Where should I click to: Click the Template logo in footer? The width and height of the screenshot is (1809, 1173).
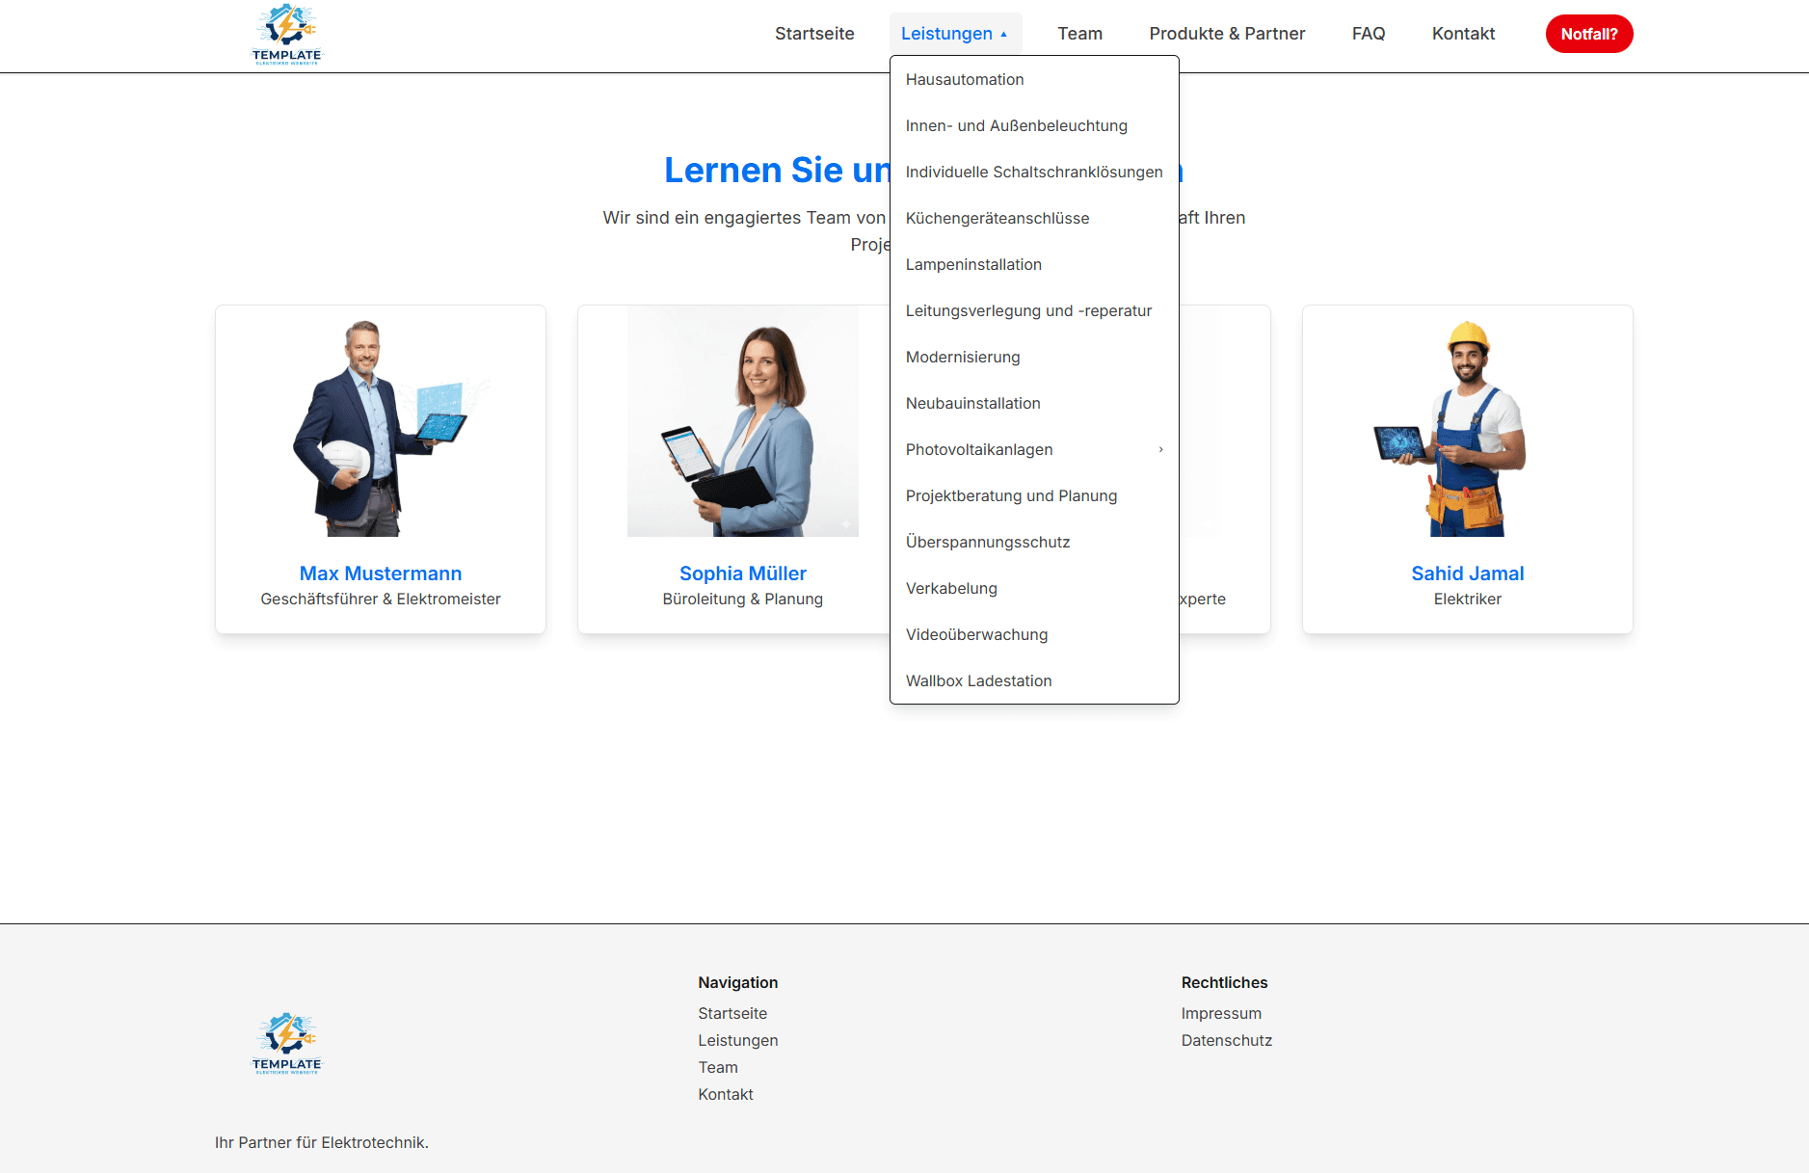[x=286, y=1044]
